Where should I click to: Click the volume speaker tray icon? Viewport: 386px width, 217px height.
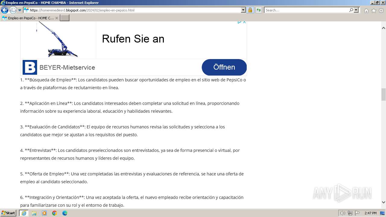pos(343,213)
